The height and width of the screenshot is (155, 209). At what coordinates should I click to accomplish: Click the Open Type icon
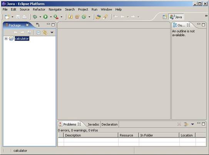pos(98,17)
